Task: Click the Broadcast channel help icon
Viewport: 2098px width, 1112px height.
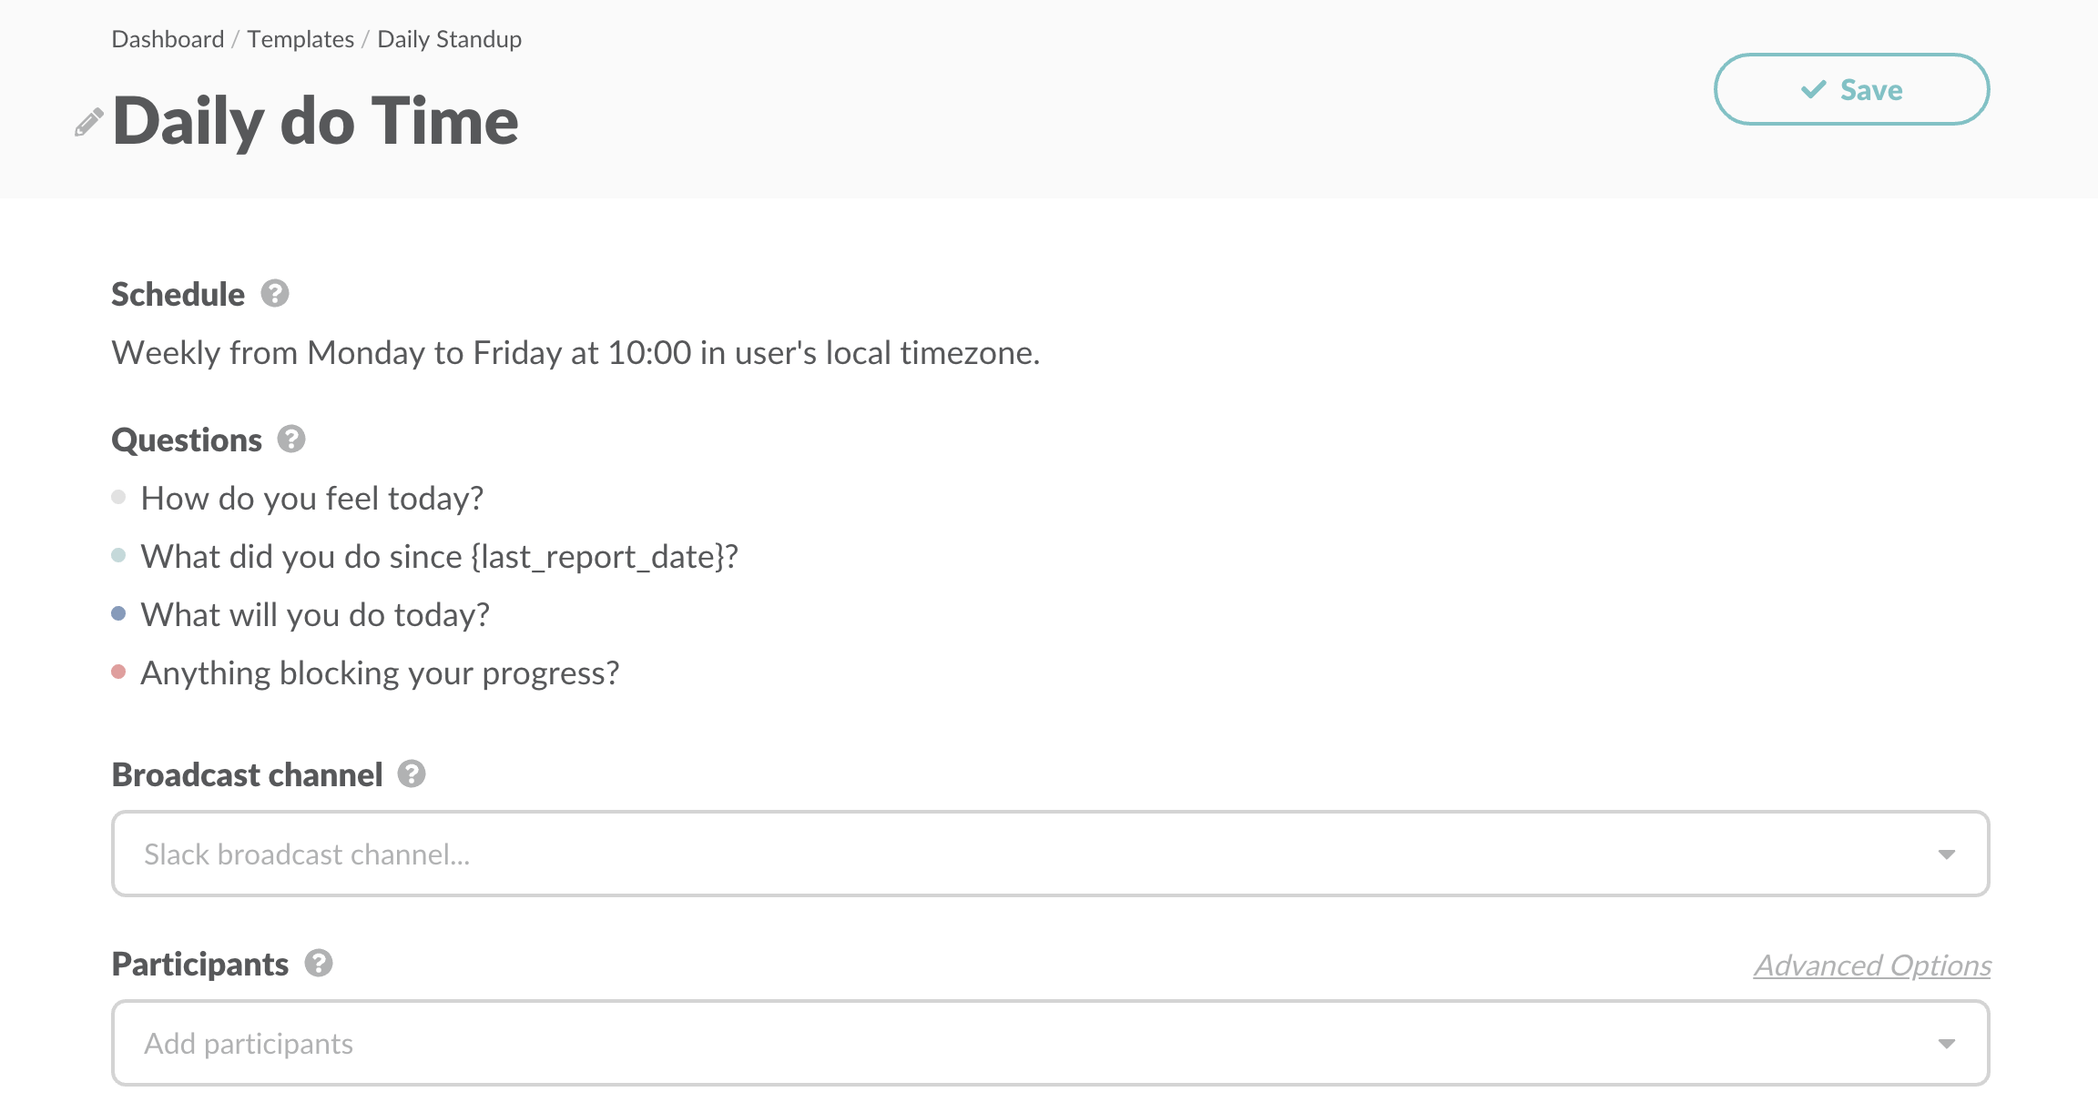Action: [412, 774]
